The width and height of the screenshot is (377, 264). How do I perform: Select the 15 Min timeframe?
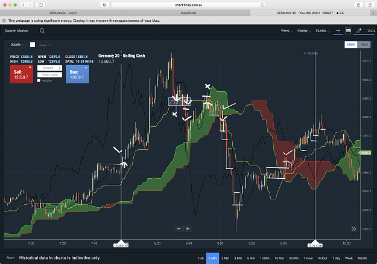(x=279, y=258)
